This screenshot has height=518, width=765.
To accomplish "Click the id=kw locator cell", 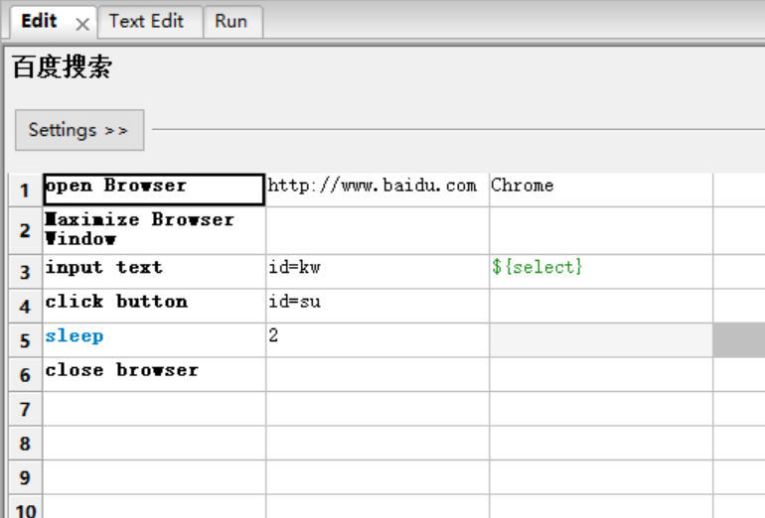I will coord(378,272).
